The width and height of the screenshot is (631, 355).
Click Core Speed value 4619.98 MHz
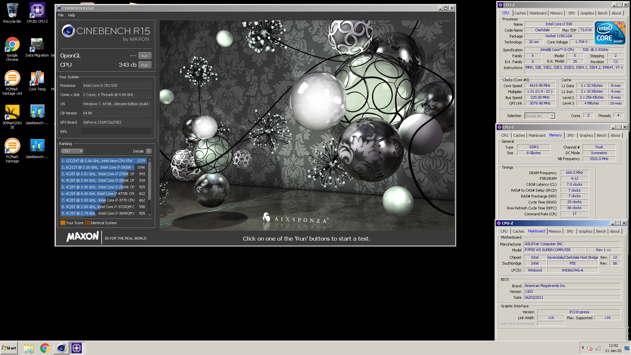tap(540, 85)
